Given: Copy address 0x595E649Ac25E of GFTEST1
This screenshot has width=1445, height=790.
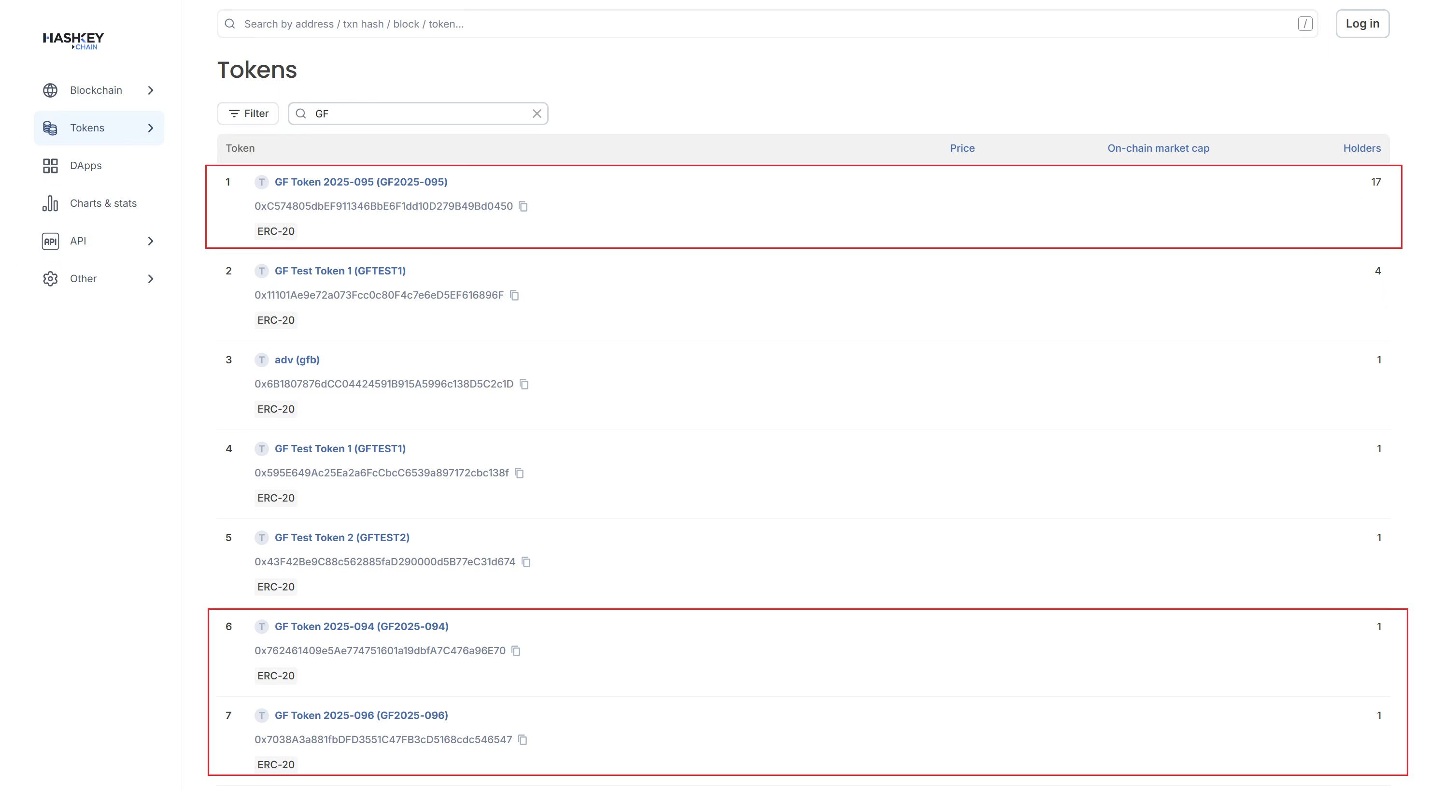Looking at the screenshot, I should coord(520,473).
